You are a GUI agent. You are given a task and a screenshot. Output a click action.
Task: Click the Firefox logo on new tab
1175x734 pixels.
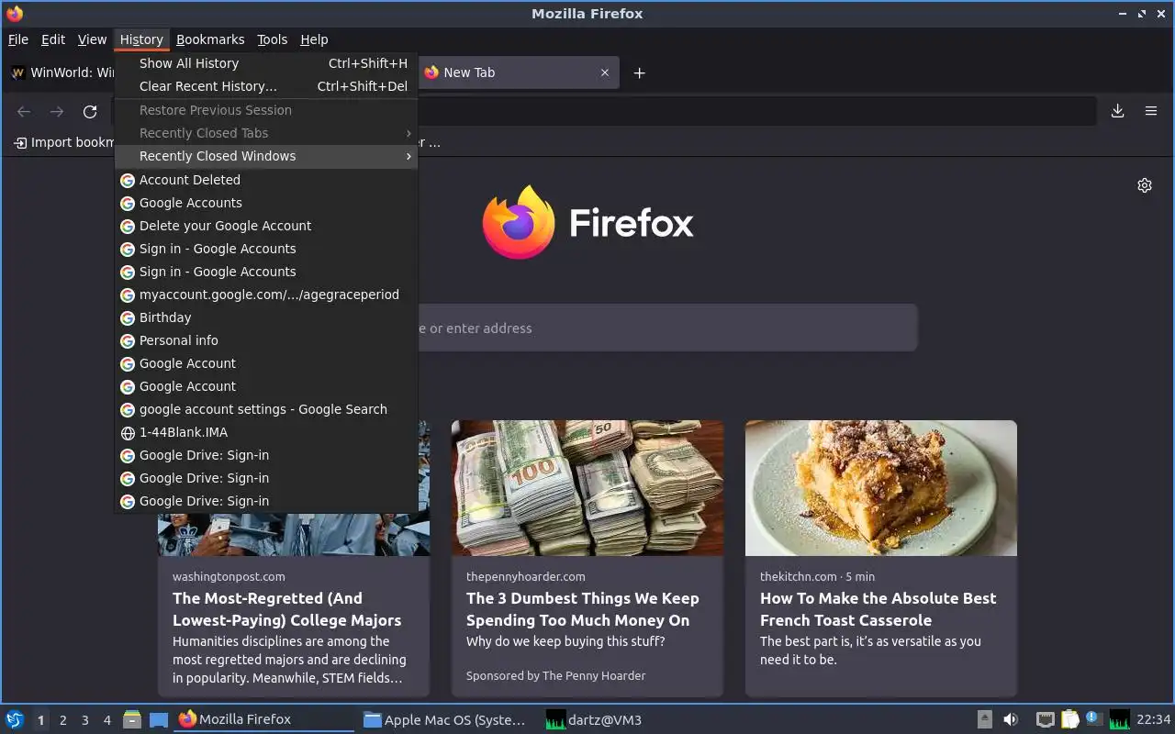pos(587,222)
